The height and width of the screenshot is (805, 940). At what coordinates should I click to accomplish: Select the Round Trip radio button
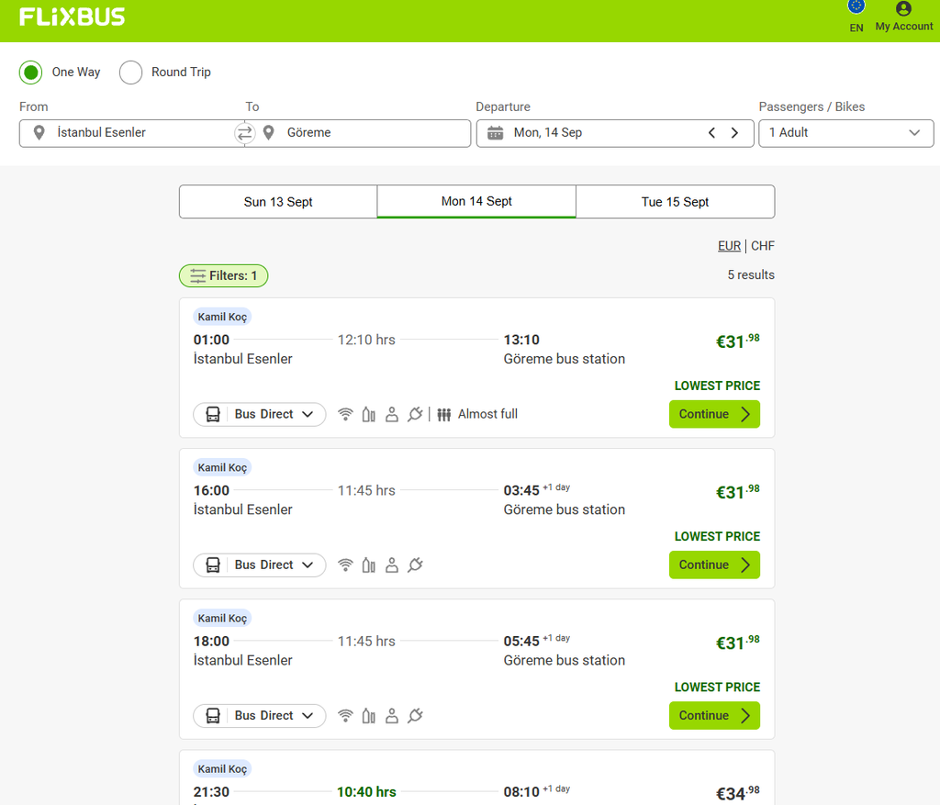pyautogui.click(x=130, y=73)
